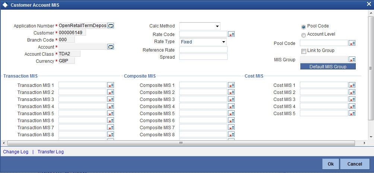Click fetch icon beside Application Number
The image size is (374, 173).
point(111,26)
